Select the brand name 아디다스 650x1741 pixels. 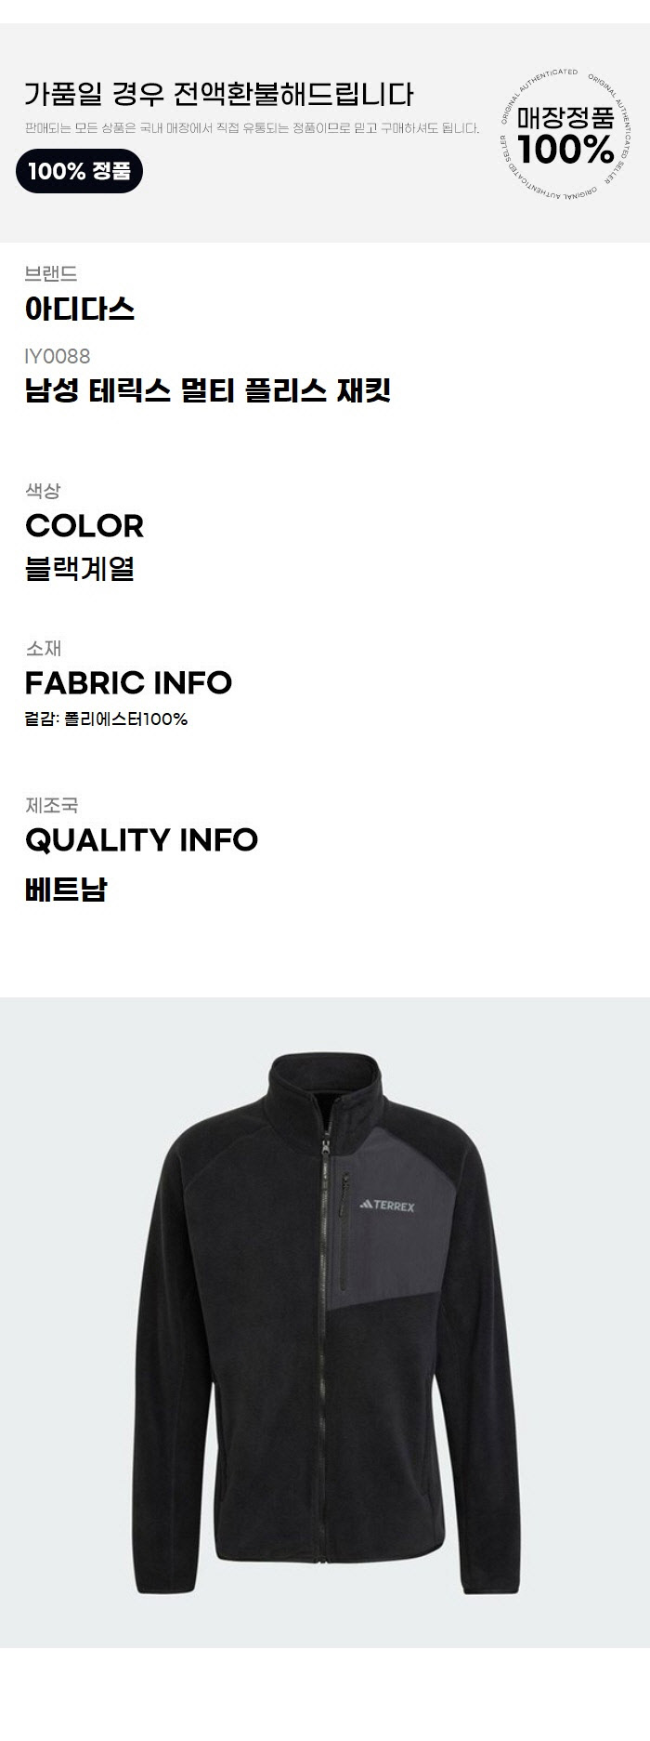point(80,310)
